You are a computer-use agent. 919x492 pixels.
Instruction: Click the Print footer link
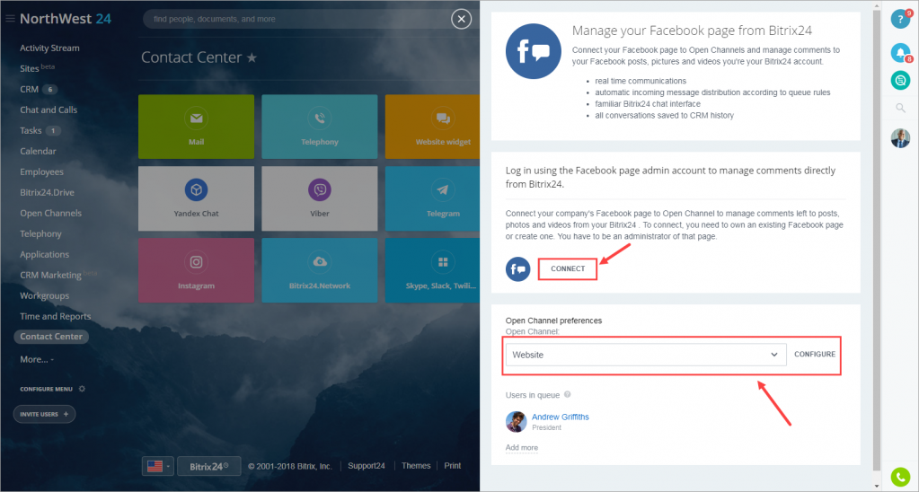click(x=453, y=466)
